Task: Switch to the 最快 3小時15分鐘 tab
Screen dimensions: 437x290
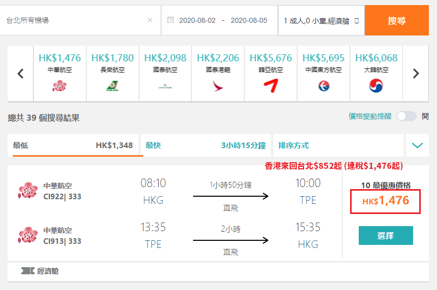Action: click(206, 145)
